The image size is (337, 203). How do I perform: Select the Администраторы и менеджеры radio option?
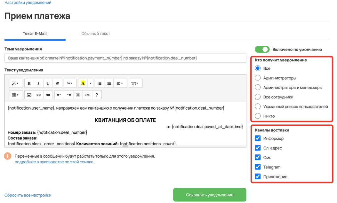click(258, 87)
